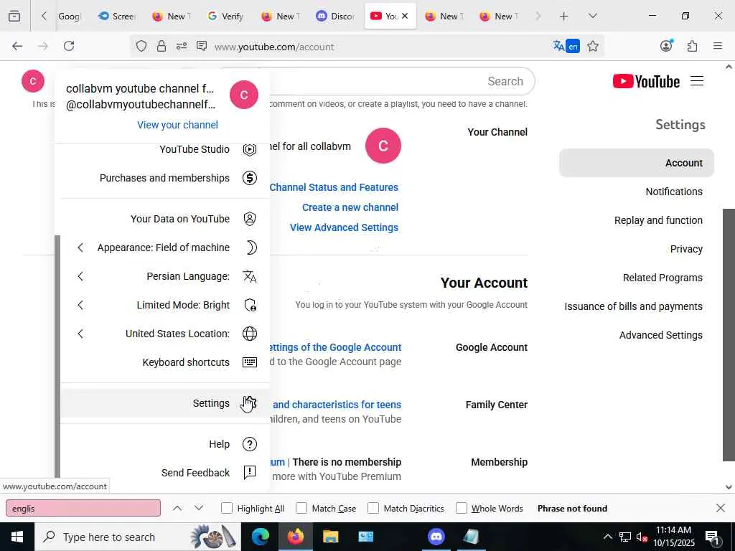Image resolution: width=735 pixels, height=551 pixels.
Task: Click tracking protection shield icon in address bar
Action: tap(141, 46)
